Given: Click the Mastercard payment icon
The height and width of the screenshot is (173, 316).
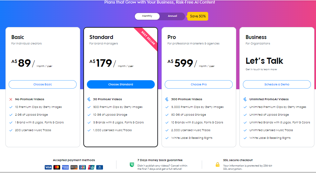Looking at the screenshot, I should 57,167.
